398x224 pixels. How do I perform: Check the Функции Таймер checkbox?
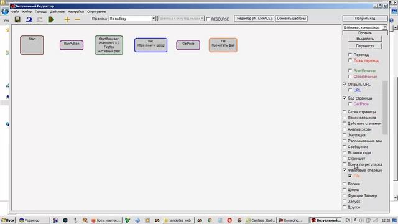[x=345, y=195]
